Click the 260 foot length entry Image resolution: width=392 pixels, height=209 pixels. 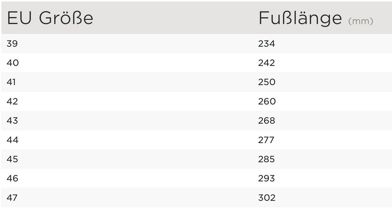[267, 101]
